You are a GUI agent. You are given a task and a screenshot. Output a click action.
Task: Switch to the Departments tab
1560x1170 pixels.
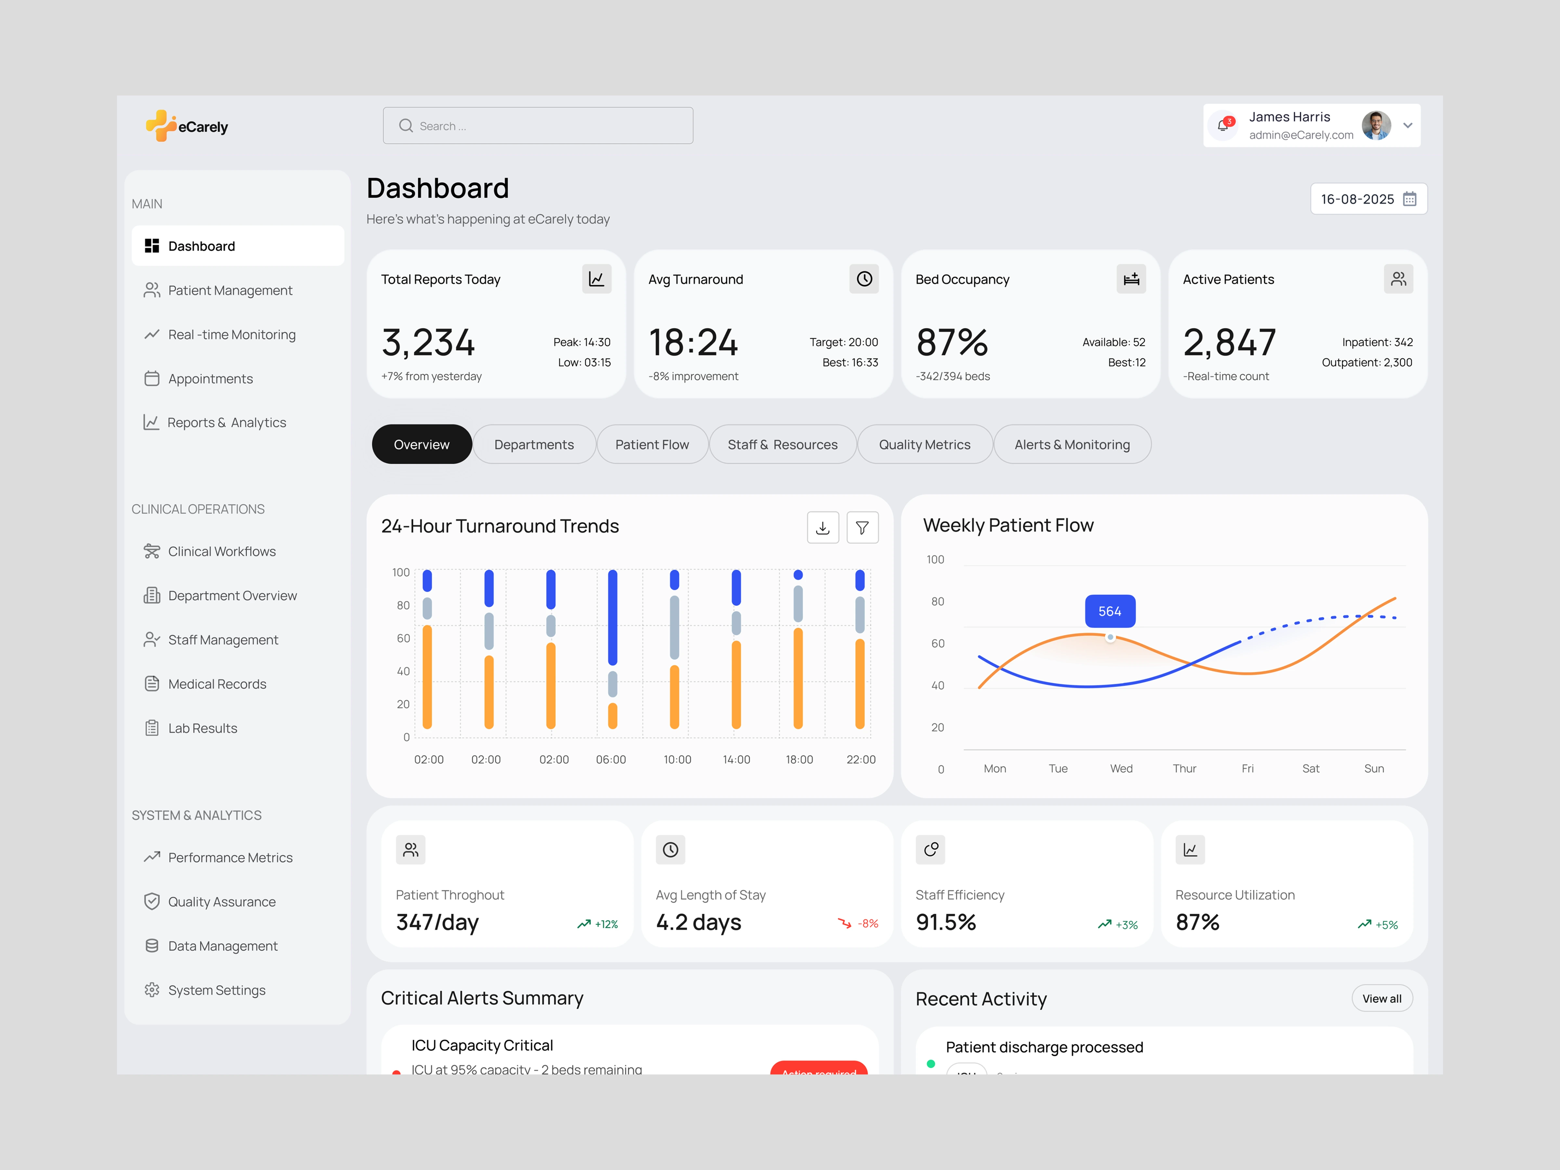(x=534, y=444)
